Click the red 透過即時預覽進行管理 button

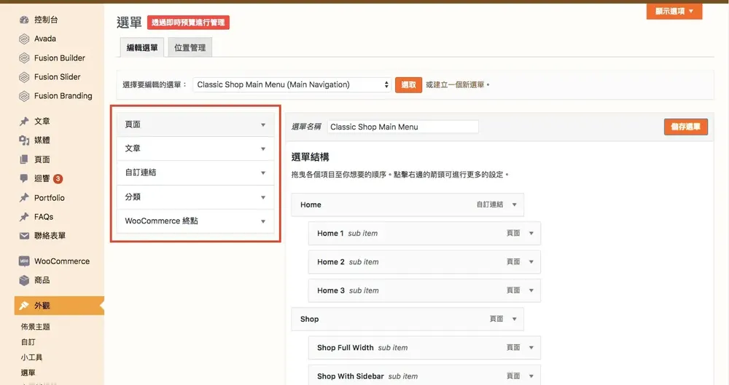pyautogui.click(x=188, y=23)
